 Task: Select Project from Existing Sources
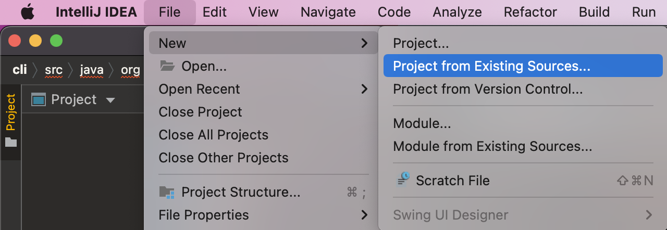pyautogui.click(x=491, y=66)
